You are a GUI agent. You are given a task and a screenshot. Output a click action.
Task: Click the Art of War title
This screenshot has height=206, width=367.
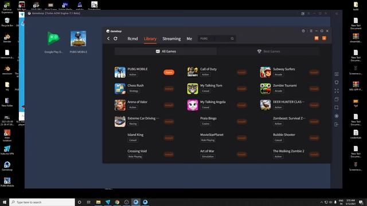[x=207, y=151]
